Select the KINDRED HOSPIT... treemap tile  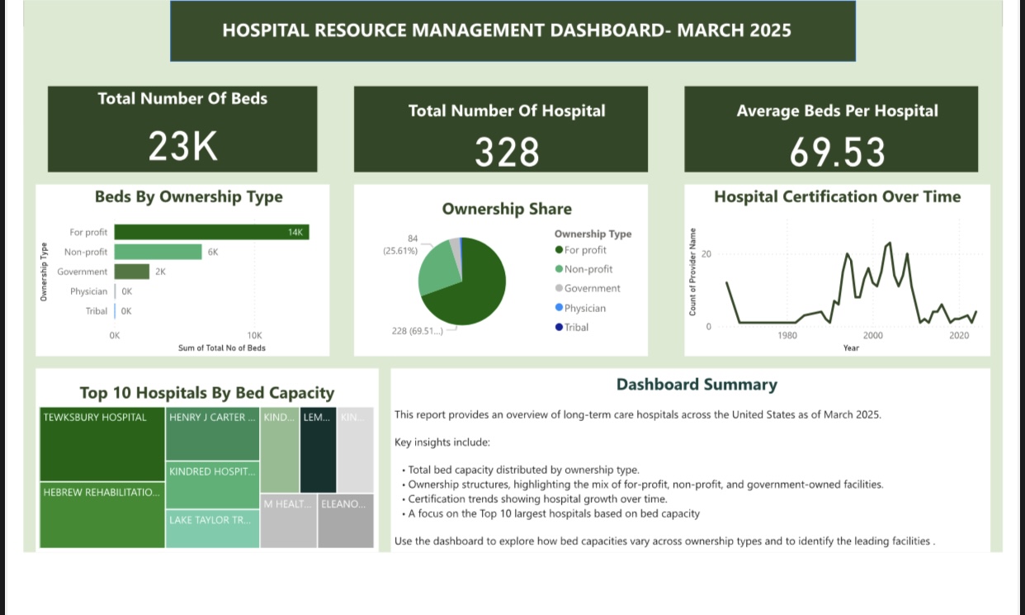[x=213, y=485]
